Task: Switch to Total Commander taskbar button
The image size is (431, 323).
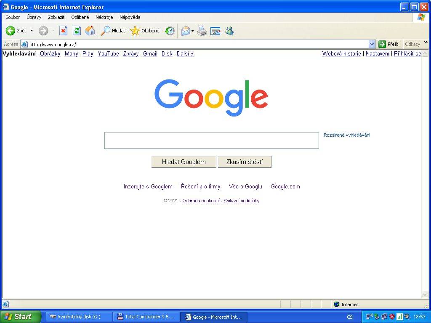Action: coord(146,317)
